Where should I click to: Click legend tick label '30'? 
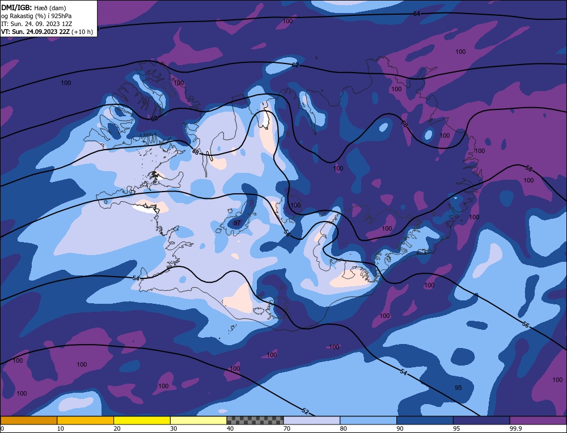pos(174,428)
